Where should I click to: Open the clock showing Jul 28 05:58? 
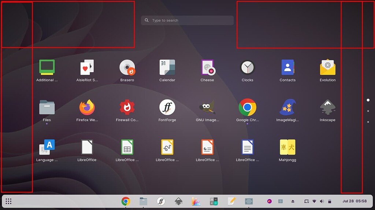click(x=354, y=201)
